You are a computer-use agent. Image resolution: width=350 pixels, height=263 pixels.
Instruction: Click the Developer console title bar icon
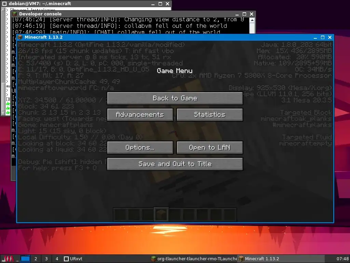pos(15,14)
